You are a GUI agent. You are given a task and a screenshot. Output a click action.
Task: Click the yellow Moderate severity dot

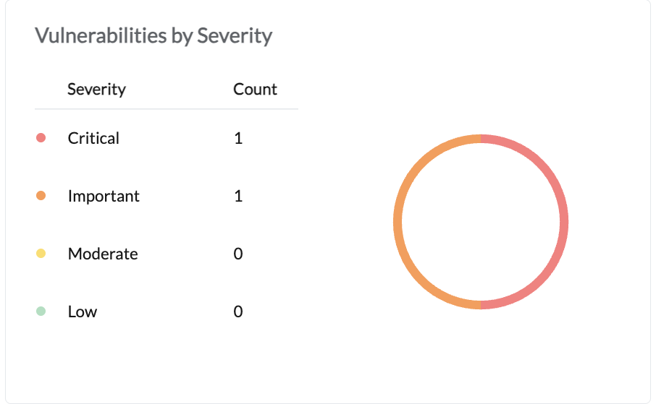(x=41, y=254)
